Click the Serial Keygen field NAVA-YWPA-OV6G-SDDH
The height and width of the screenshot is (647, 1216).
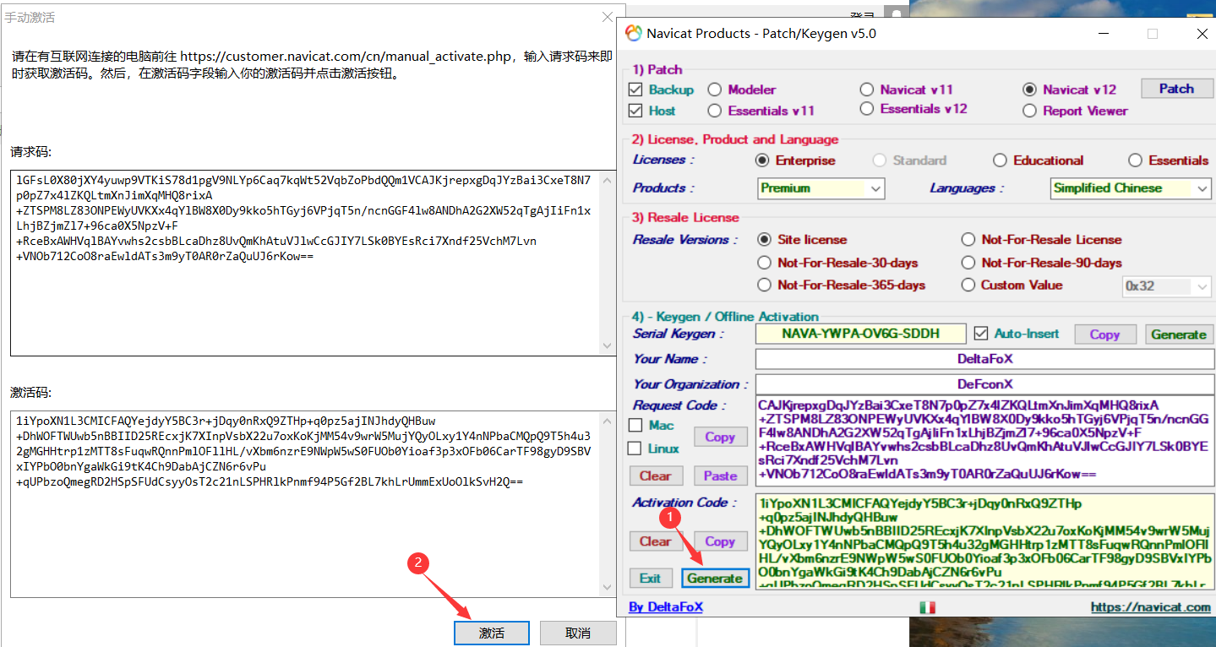[860, 334]
